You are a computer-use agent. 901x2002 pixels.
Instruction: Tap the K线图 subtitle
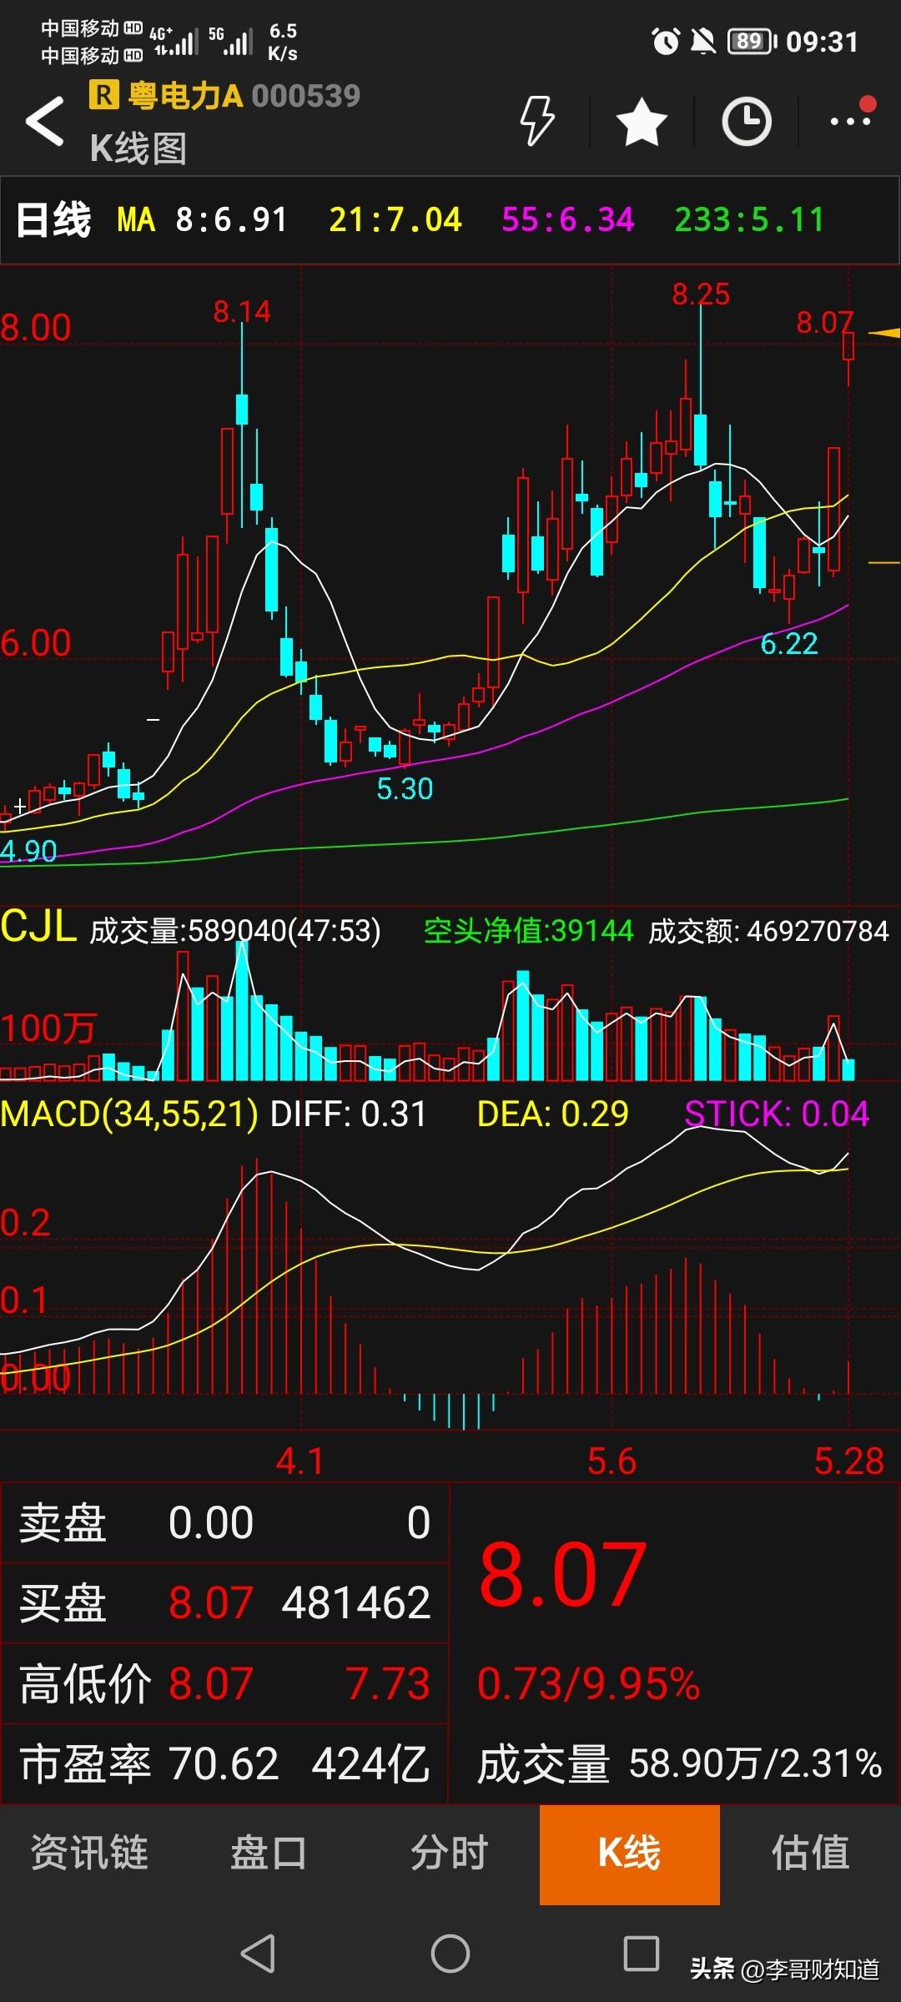[138, 148]
